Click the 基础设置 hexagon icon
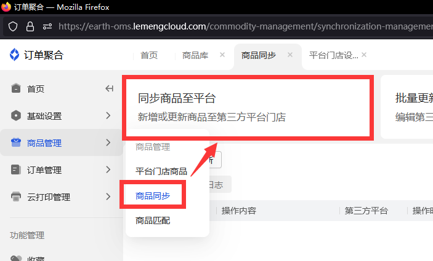 point(16,115)
